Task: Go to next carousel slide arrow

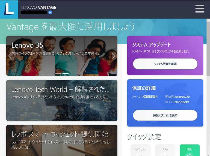Action: click(x=114, y=56)
